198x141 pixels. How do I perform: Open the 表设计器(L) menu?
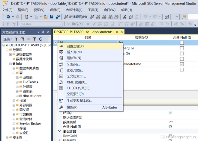74,10
